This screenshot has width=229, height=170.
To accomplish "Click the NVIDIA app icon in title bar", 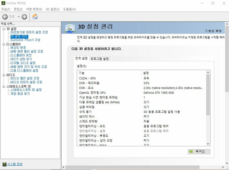I will (x=3, y=3).
